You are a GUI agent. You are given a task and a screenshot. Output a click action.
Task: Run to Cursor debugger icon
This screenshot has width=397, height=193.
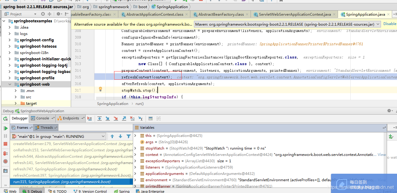[x=140, y=119]
